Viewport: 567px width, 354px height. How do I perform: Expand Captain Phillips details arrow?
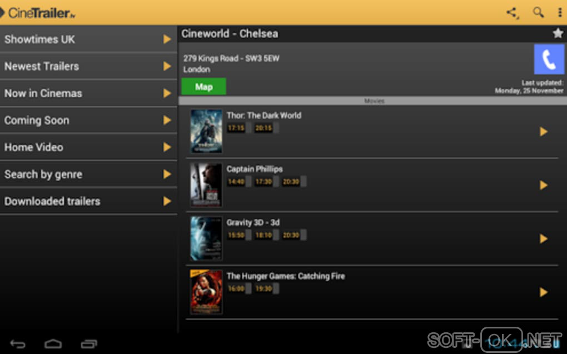(x=544, y=185)
